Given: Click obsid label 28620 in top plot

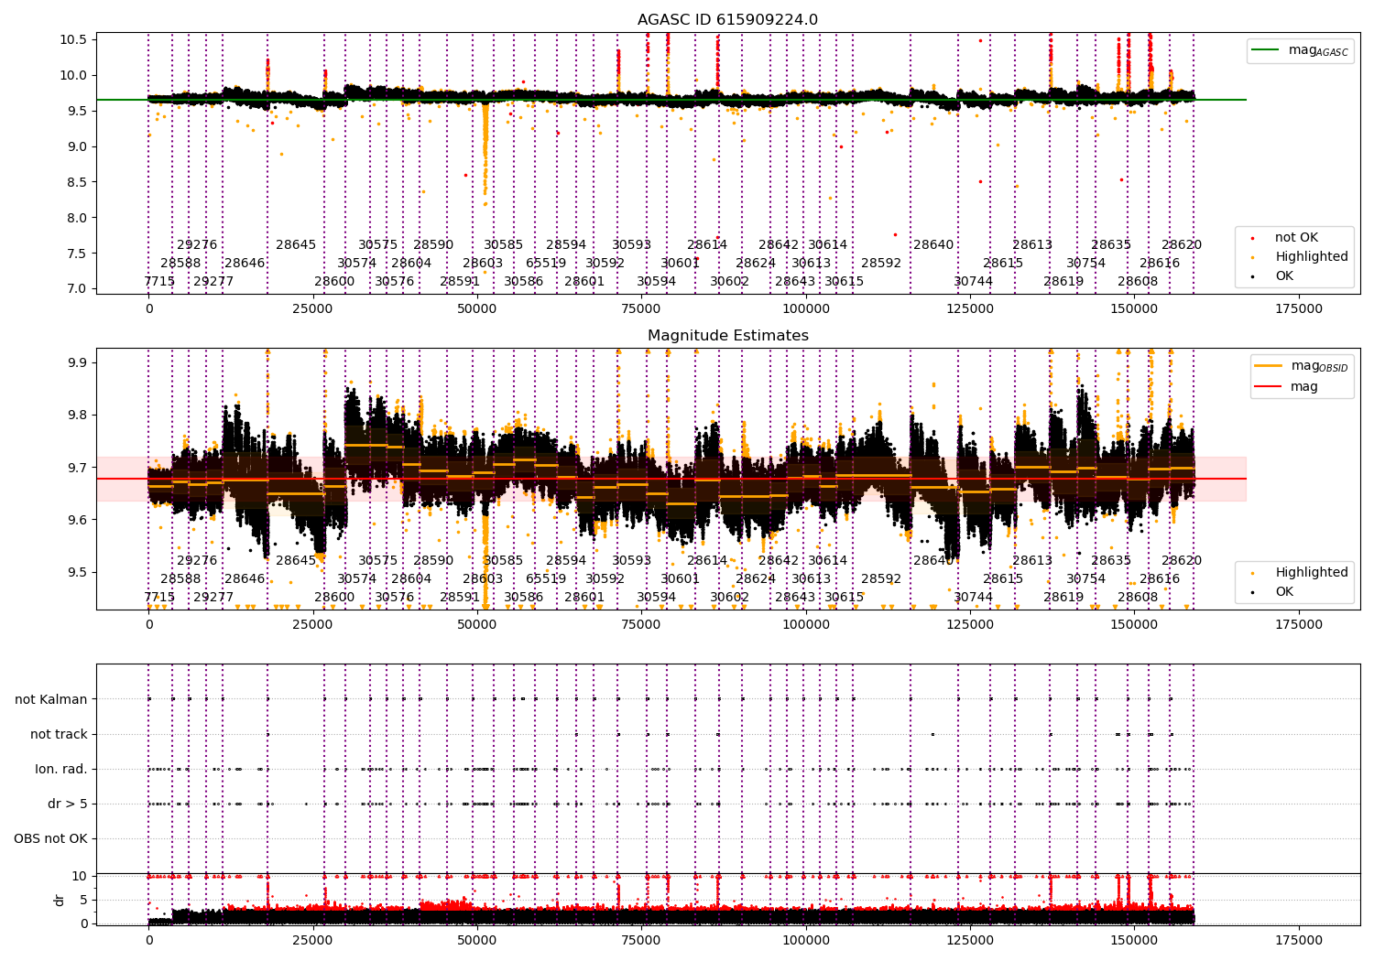Looking at the screenshot, I should pos(1182,245).
